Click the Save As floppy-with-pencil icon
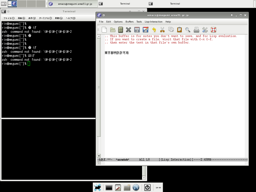The width and height of the screenshot is (256, 192). coord(145,30)
